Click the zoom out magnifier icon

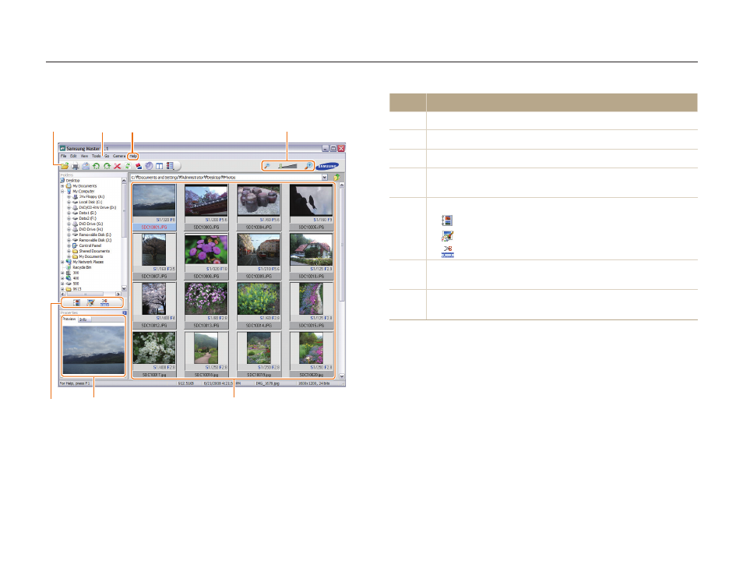(x=267, y=165)
